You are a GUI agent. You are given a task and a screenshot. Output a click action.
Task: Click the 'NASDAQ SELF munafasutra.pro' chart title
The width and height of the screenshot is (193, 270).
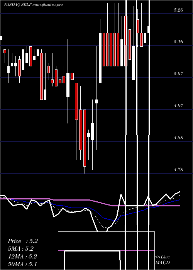click(x=33, y=5)
